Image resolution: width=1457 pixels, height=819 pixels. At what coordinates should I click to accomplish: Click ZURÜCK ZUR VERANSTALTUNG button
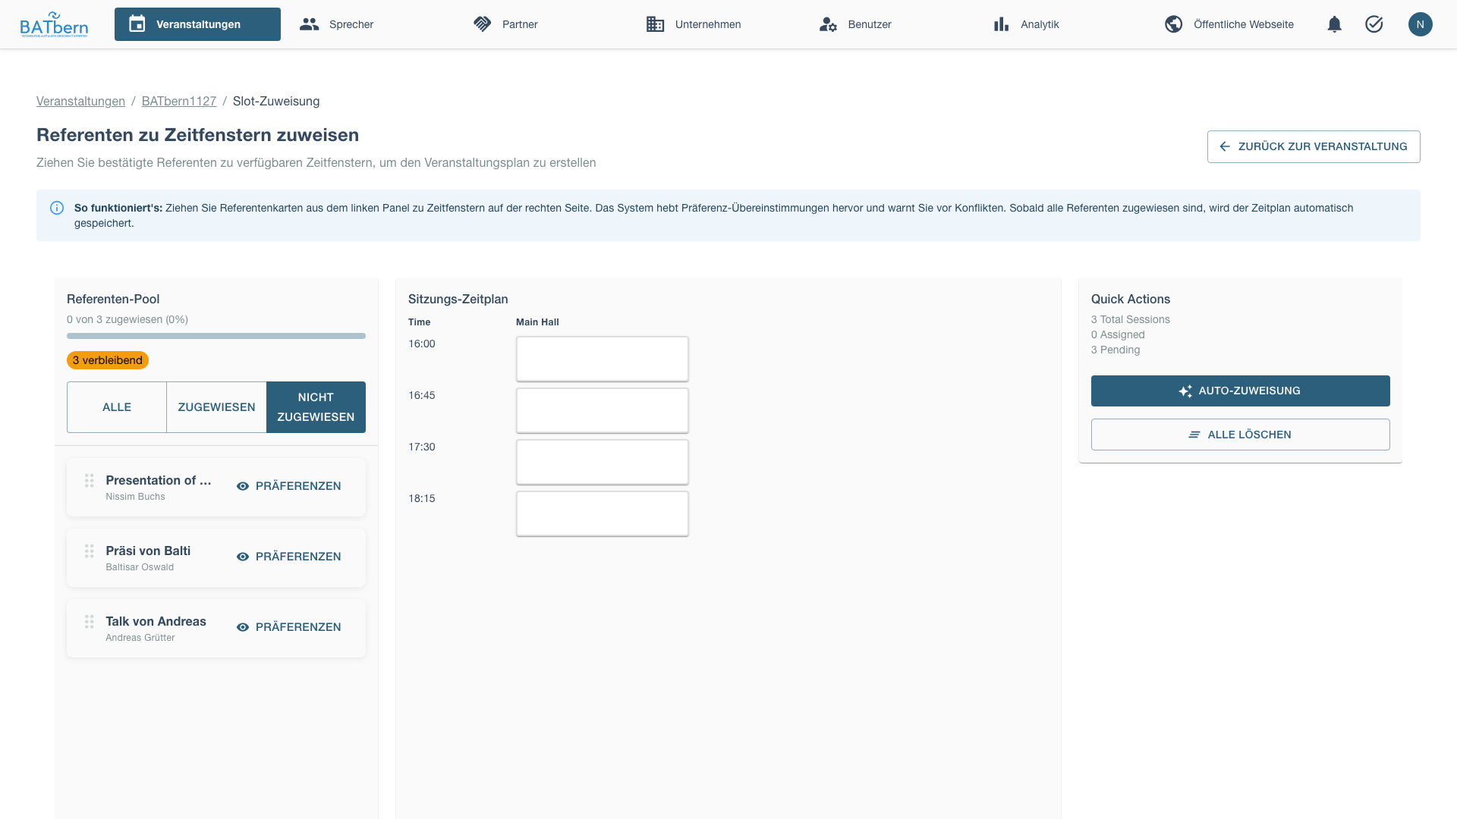(1314, 146)
